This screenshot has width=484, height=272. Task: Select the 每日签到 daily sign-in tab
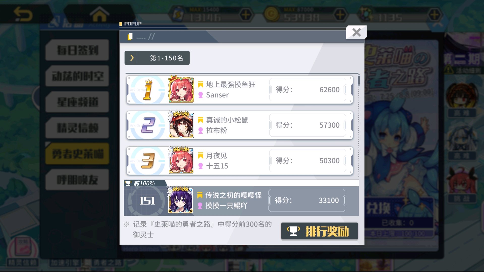point(77,50)
